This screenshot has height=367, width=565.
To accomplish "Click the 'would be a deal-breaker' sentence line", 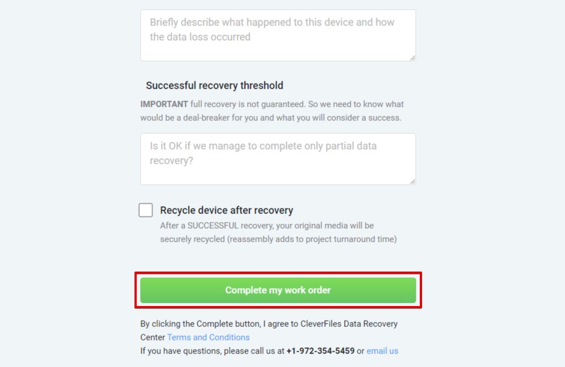I will [x=271, y=118].
